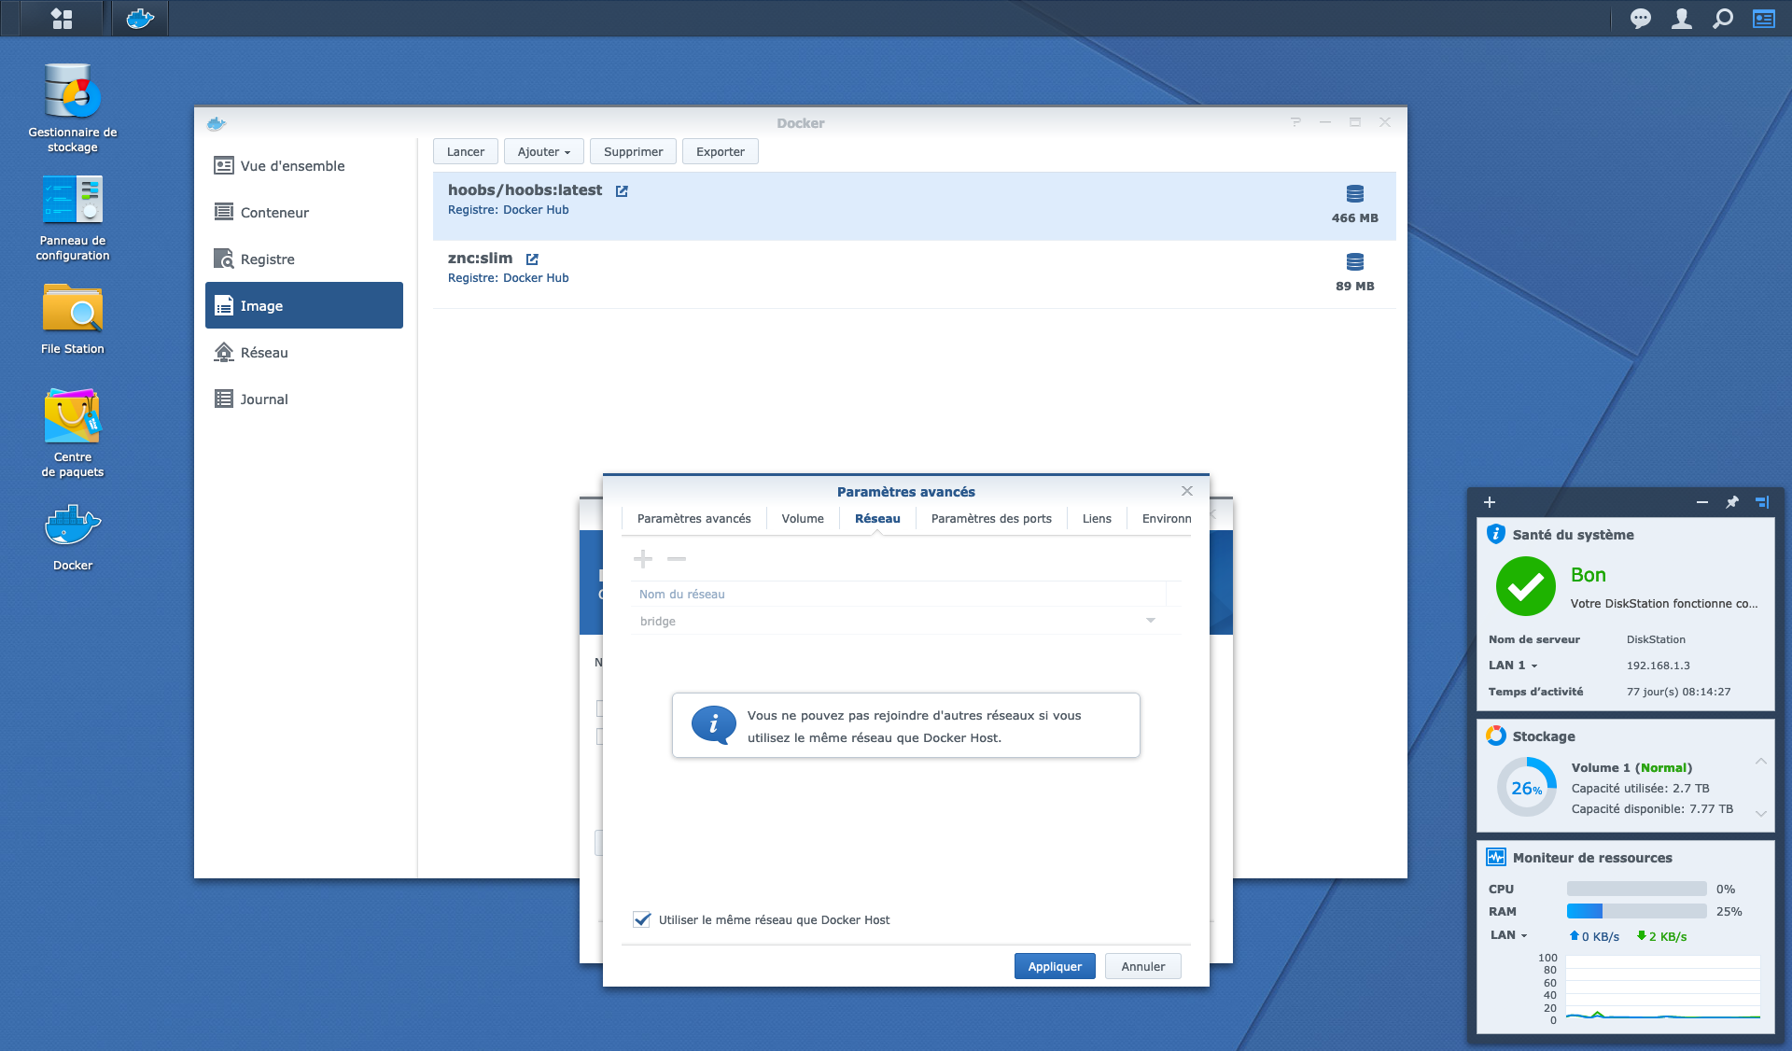Switch to Paramètres des ports tab
The height and width of the screenshot is (1051, 1792).
point(991,518)
